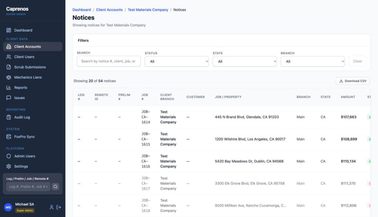Click the Scrub Submissions document icon
This screenshot has width=378, height=217.
tap(9, 67)
